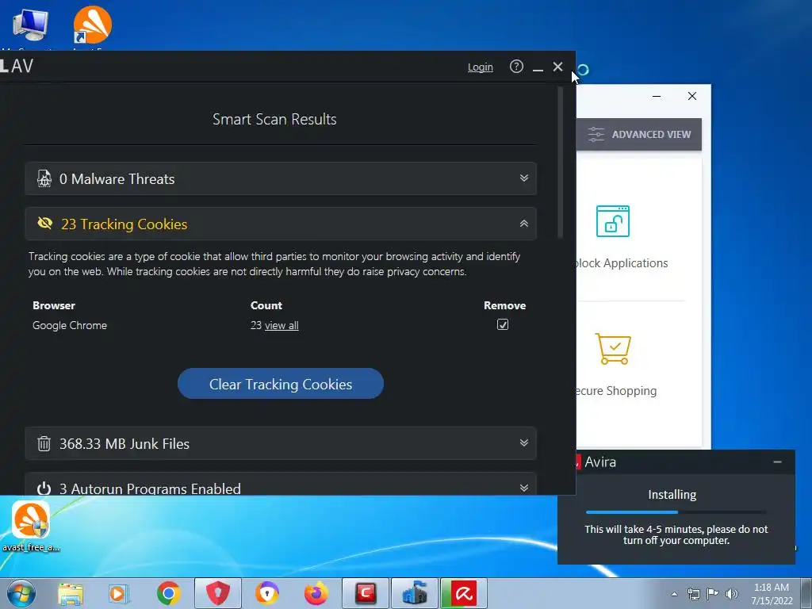
Task: Open the Action Center flag tray icon
Action: [713, 594]
